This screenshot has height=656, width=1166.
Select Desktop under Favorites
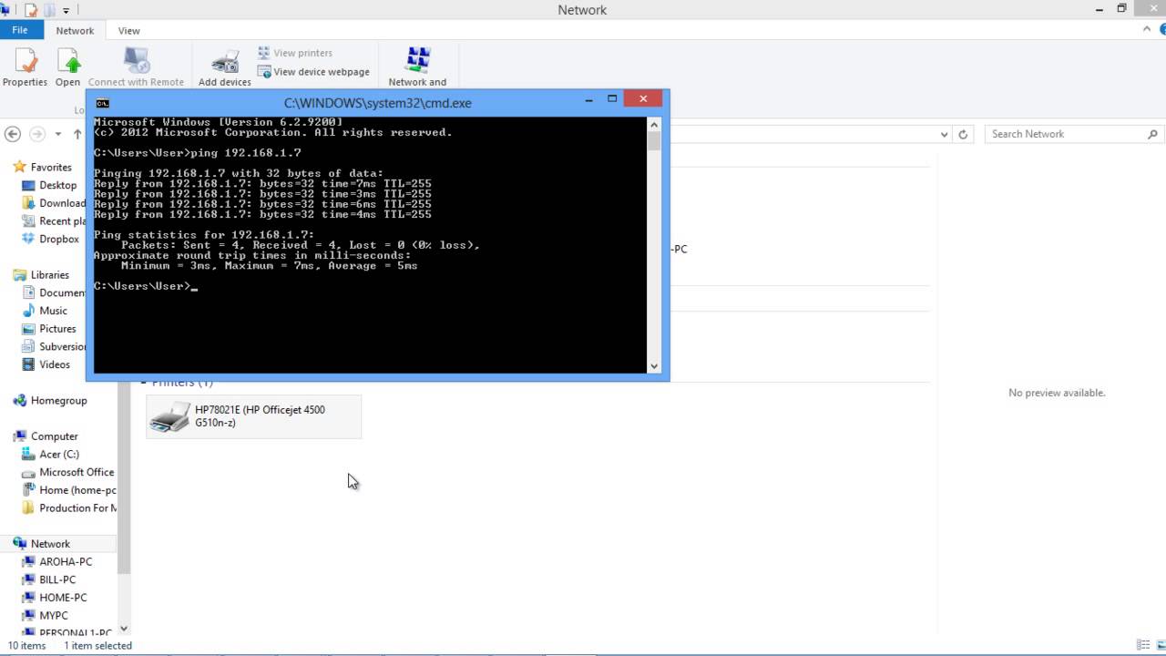pyautogui.click(x=58, y=185)
